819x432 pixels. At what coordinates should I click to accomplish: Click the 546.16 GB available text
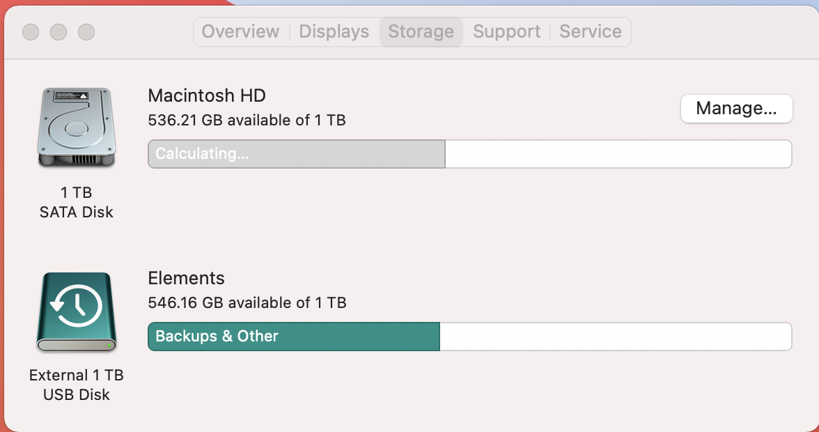click(x=247, y=303)
